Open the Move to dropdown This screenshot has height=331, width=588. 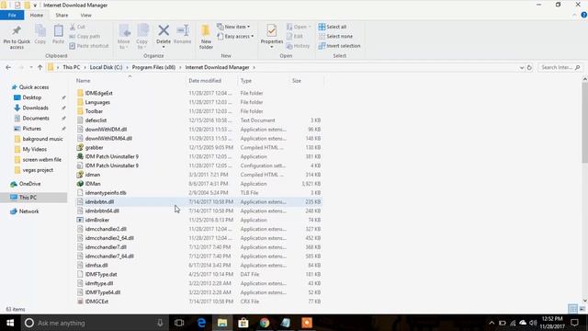[124, 37]
